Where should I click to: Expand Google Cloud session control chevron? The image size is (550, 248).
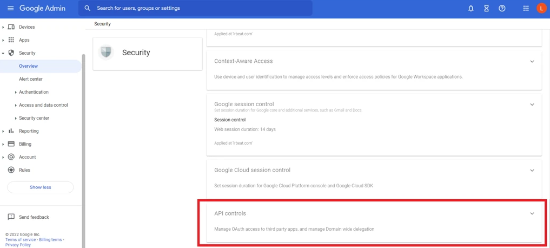point(532,171)
